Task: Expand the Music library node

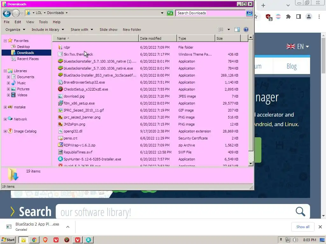Action: (x=8, y=83)
